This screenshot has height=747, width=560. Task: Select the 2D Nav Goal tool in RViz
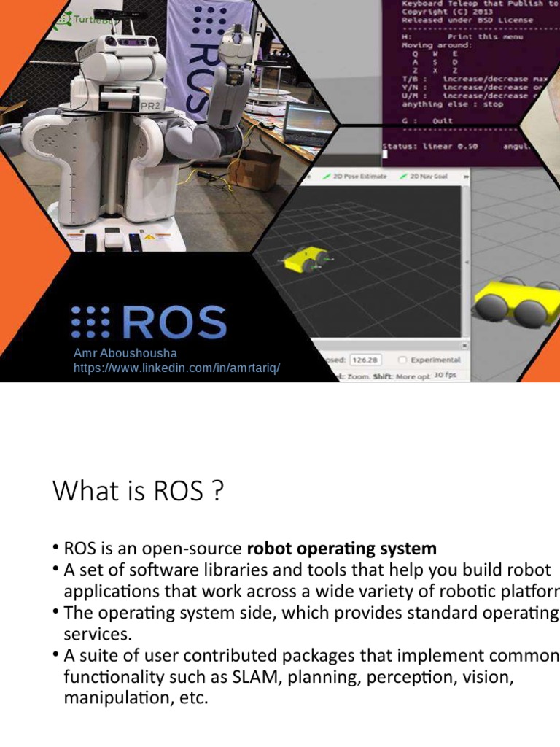[x=424, y=177]
